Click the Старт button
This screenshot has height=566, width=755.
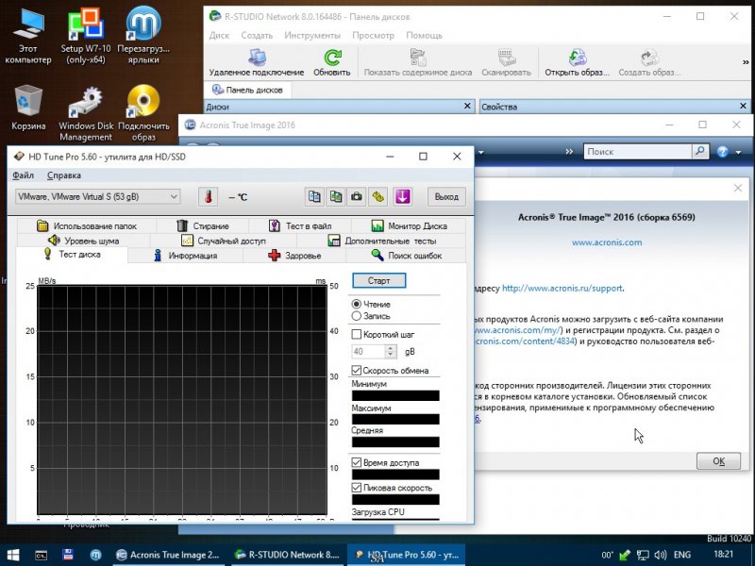pyautogui.click(x=379, y=280)
